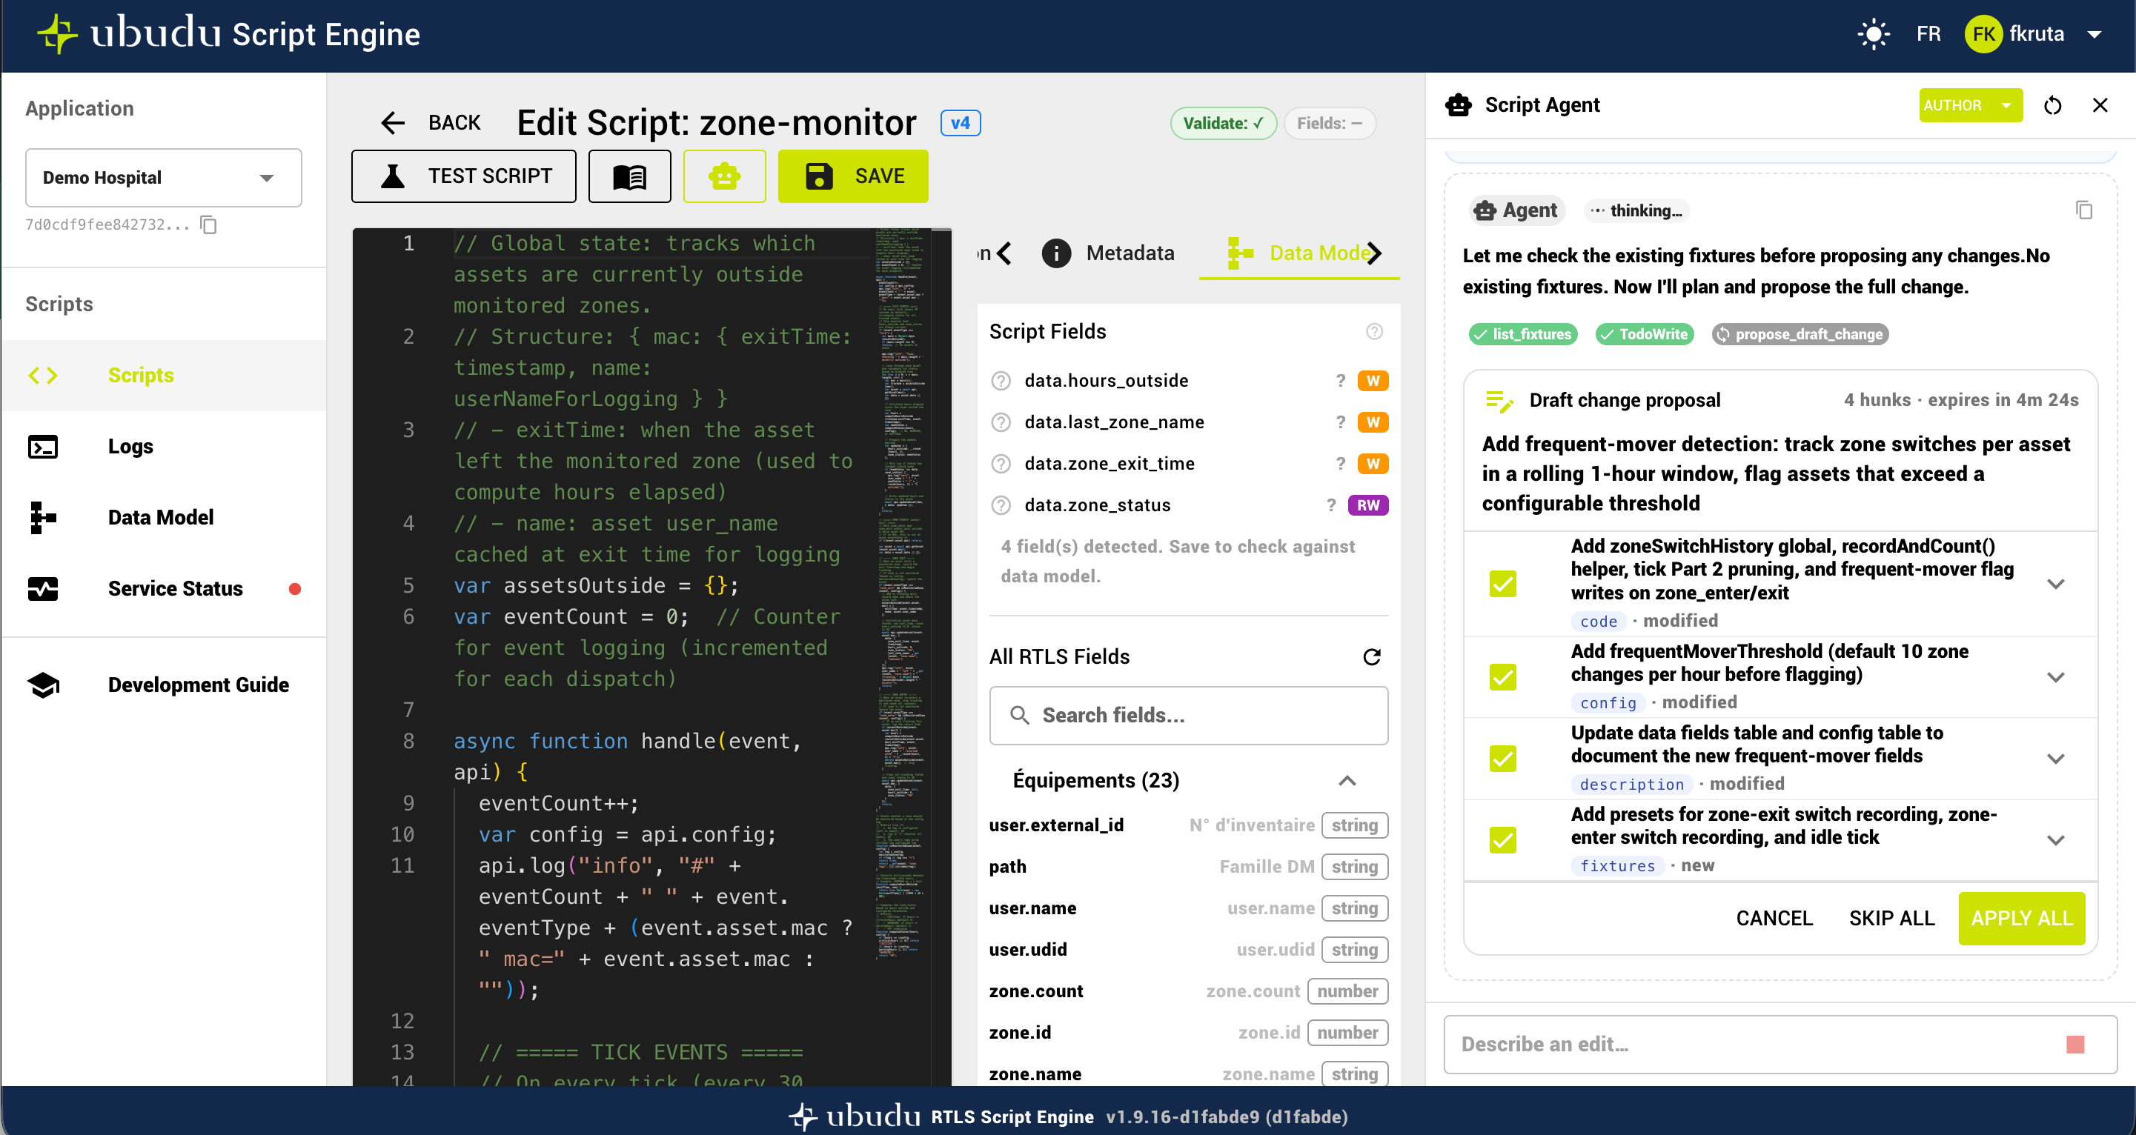Reset the Script Agent conversation
This screenshot has height=1135, width=2136.
[x=2052, y=105]
